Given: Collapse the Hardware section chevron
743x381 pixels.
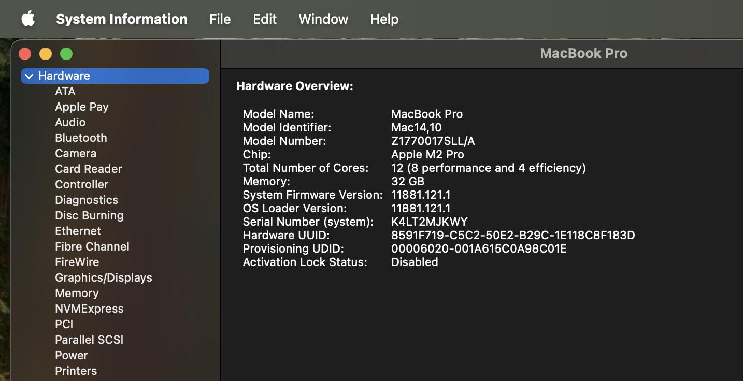Looking at the screenshot, I should click(29, 76).
